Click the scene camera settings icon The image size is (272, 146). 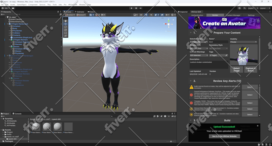click(167, 15)
